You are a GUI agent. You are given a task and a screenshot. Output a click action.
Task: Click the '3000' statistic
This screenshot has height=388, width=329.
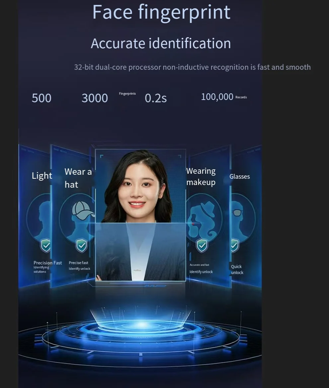[95, 98]
